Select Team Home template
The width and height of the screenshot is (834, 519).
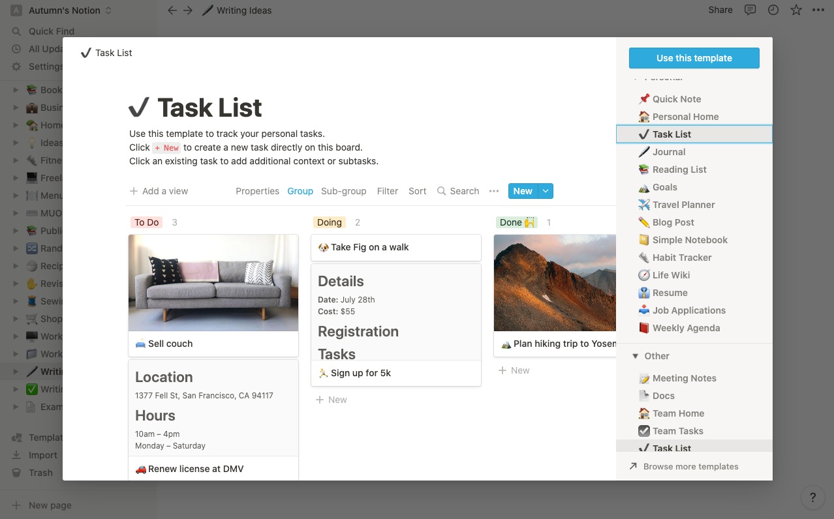(694, 413)
